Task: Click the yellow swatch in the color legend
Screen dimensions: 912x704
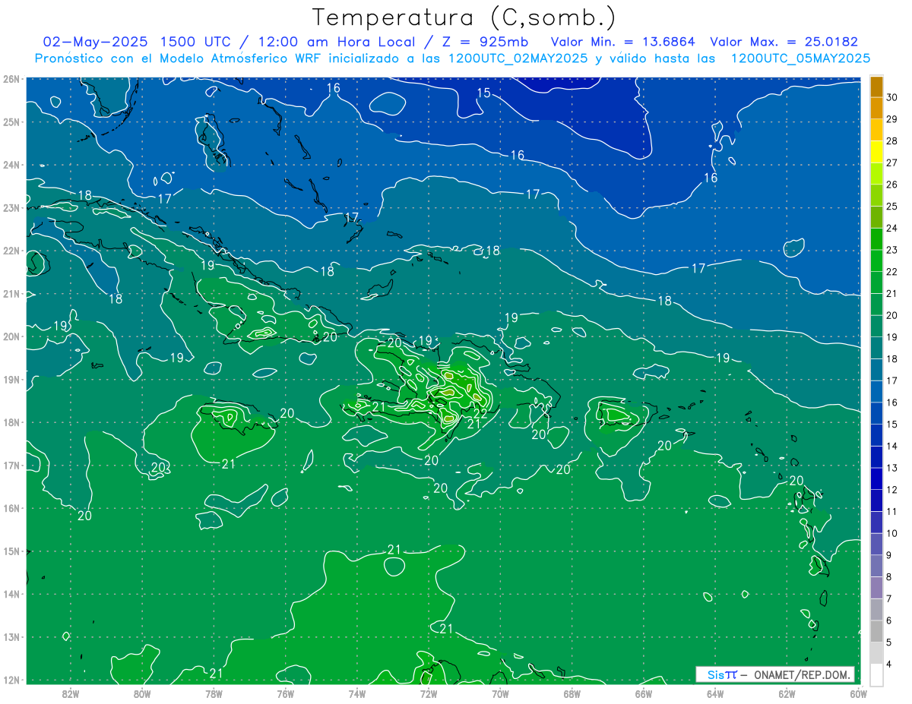Action: (876, 152)
